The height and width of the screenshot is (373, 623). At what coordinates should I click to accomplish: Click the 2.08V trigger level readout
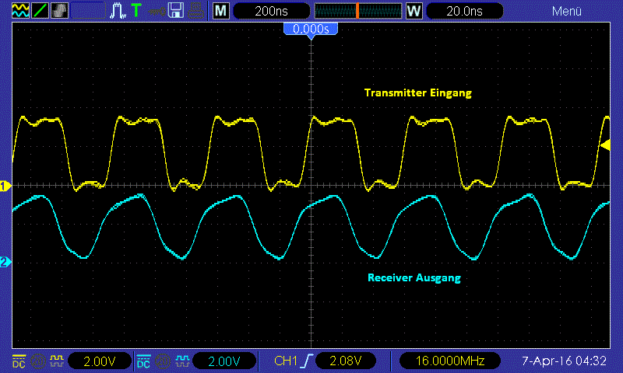(345, 361)
